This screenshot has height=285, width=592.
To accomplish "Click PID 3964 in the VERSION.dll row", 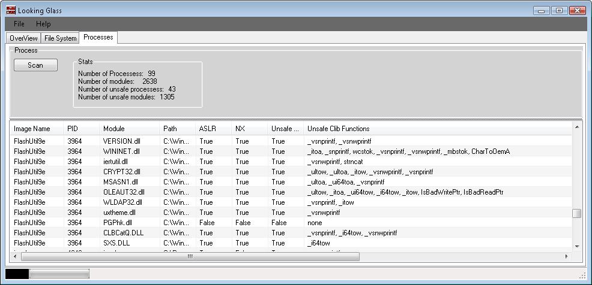I will (x=74, y=141).
